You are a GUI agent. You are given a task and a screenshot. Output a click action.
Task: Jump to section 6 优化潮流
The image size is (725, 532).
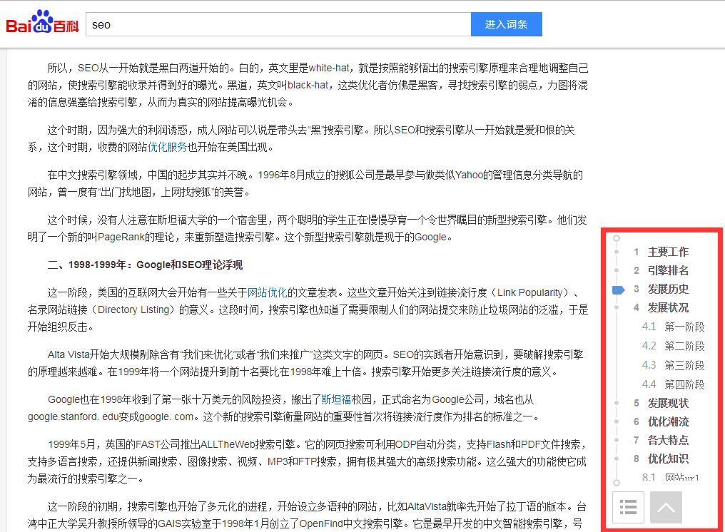661,421
